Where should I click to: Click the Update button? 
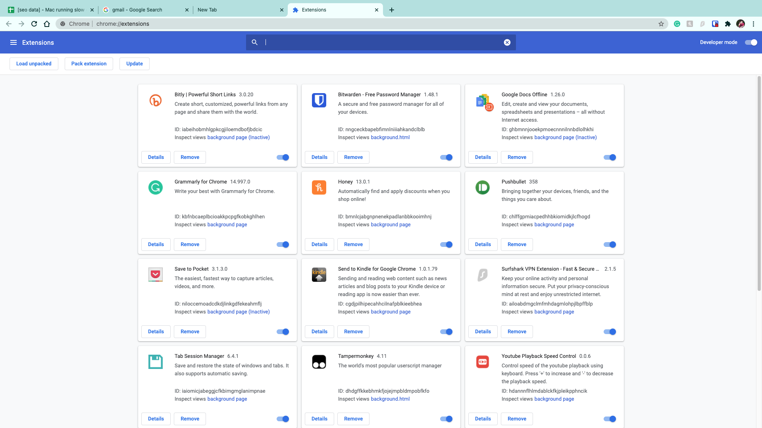pyautogui.click(x=135, y=64)
